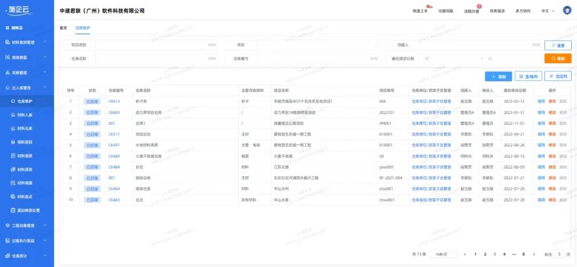Go to page 2 in pagination
Image resolution: width=577 pixels, height=267 pixels.
coord(485,254)
